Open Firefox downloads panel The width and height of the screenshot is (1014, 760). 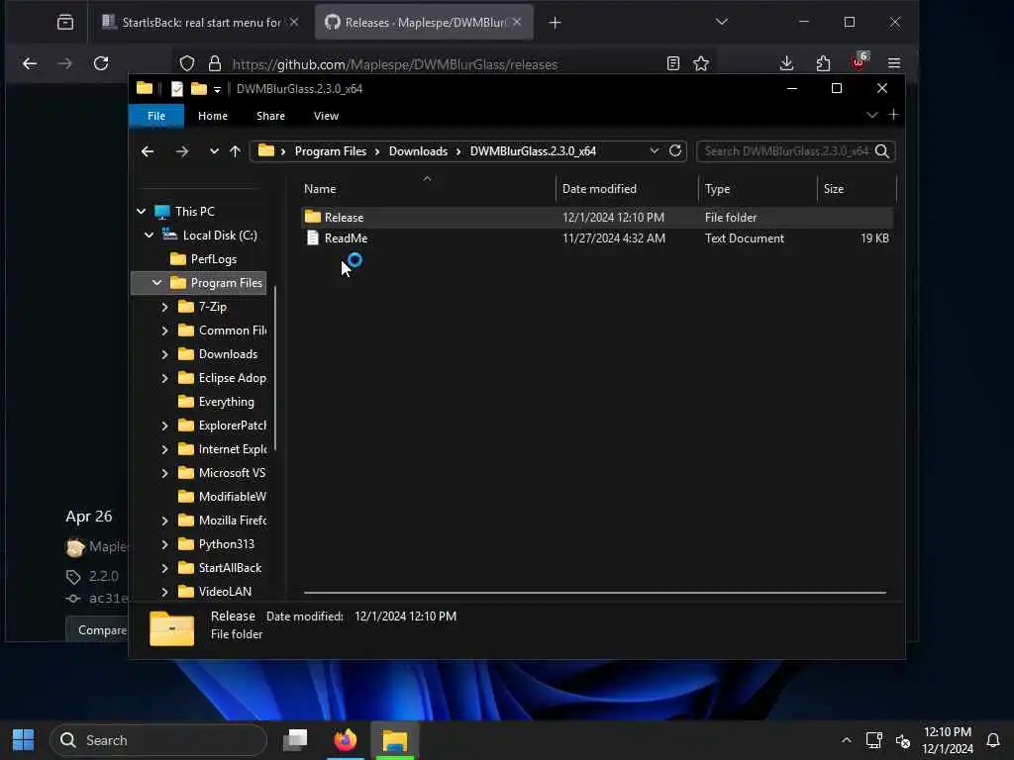click(x=786, y=62)
